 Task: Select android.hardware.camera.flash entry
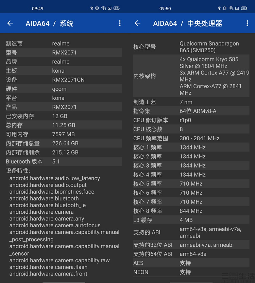coord(48,267)
